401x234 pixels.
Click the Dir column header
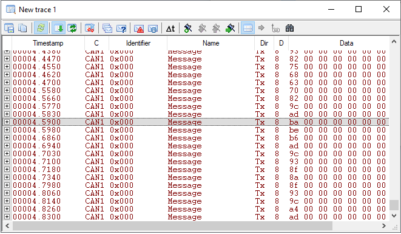(x=264, y=43)
